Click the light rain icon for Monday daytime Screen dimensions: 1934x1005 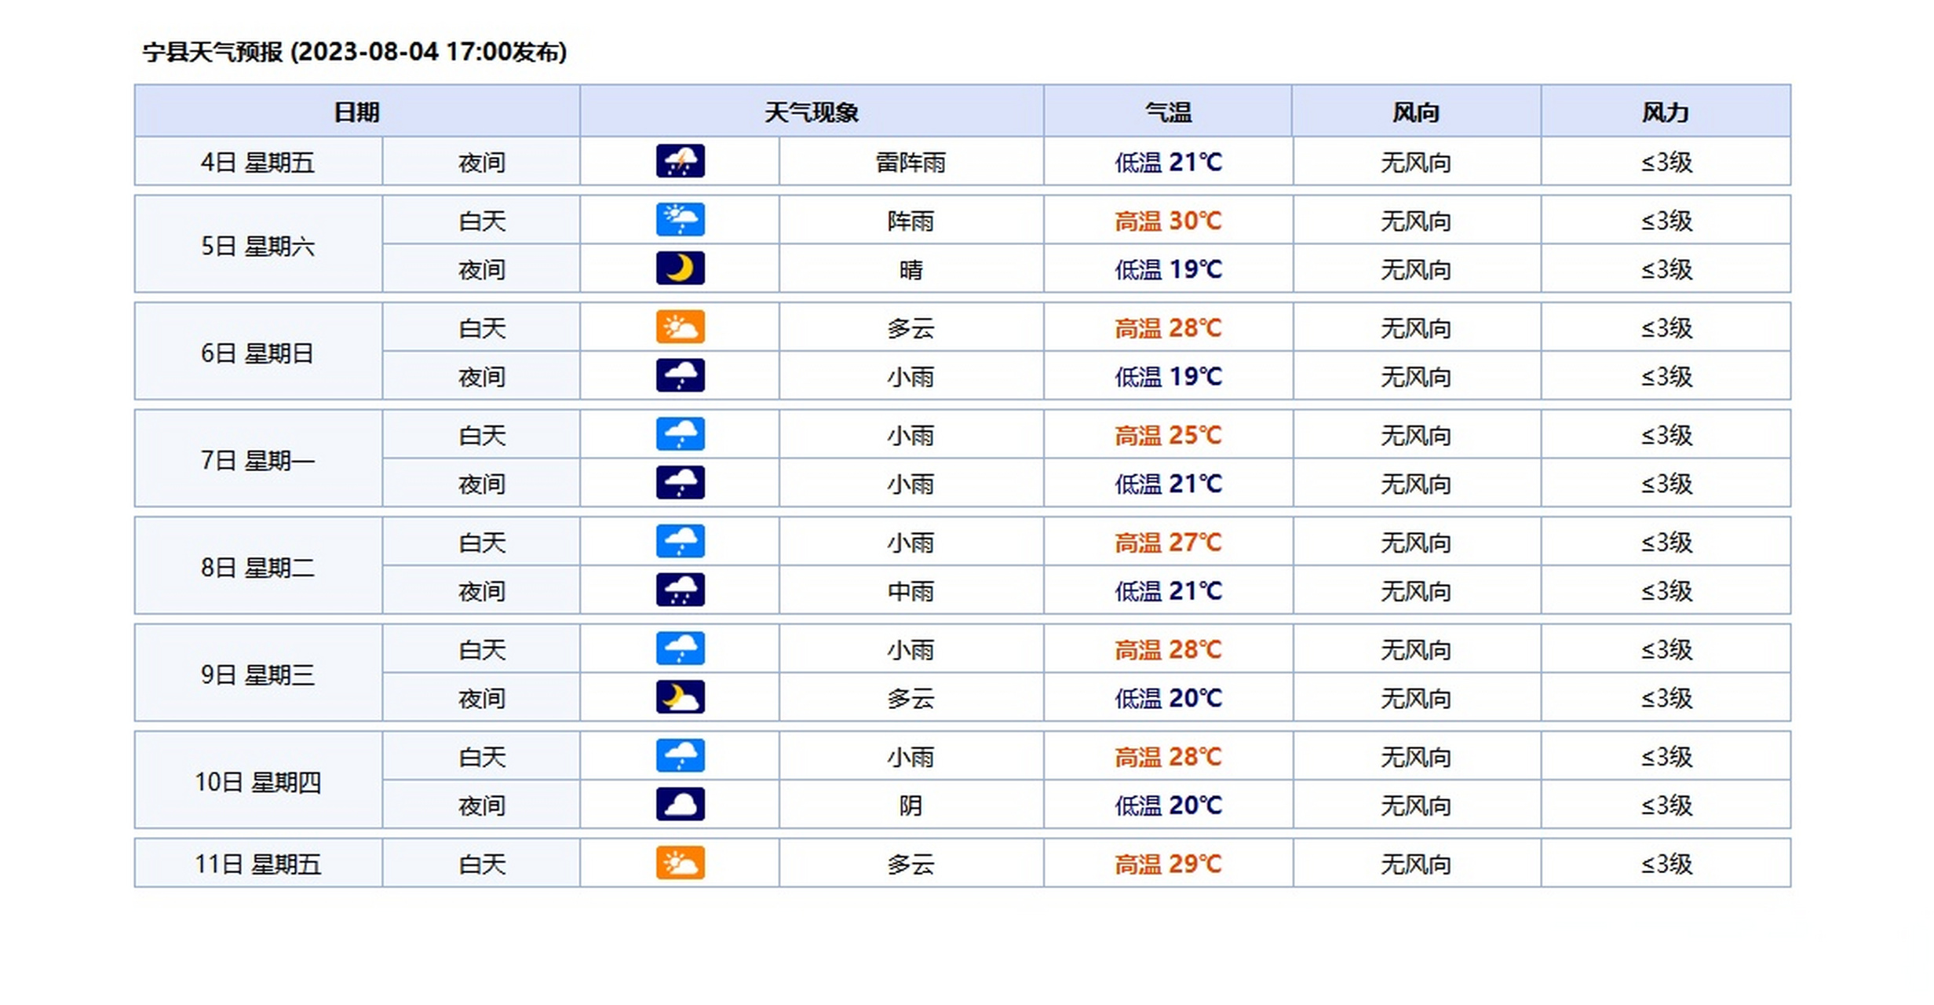tap(680, 434)
